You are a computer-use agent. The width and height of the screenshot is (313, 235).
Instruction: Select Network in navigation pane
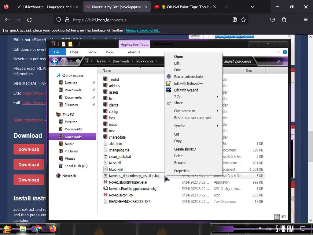point(69,176)
